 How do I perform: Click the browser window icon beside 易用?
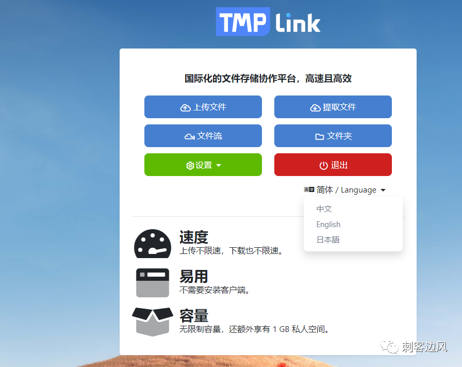153,283
